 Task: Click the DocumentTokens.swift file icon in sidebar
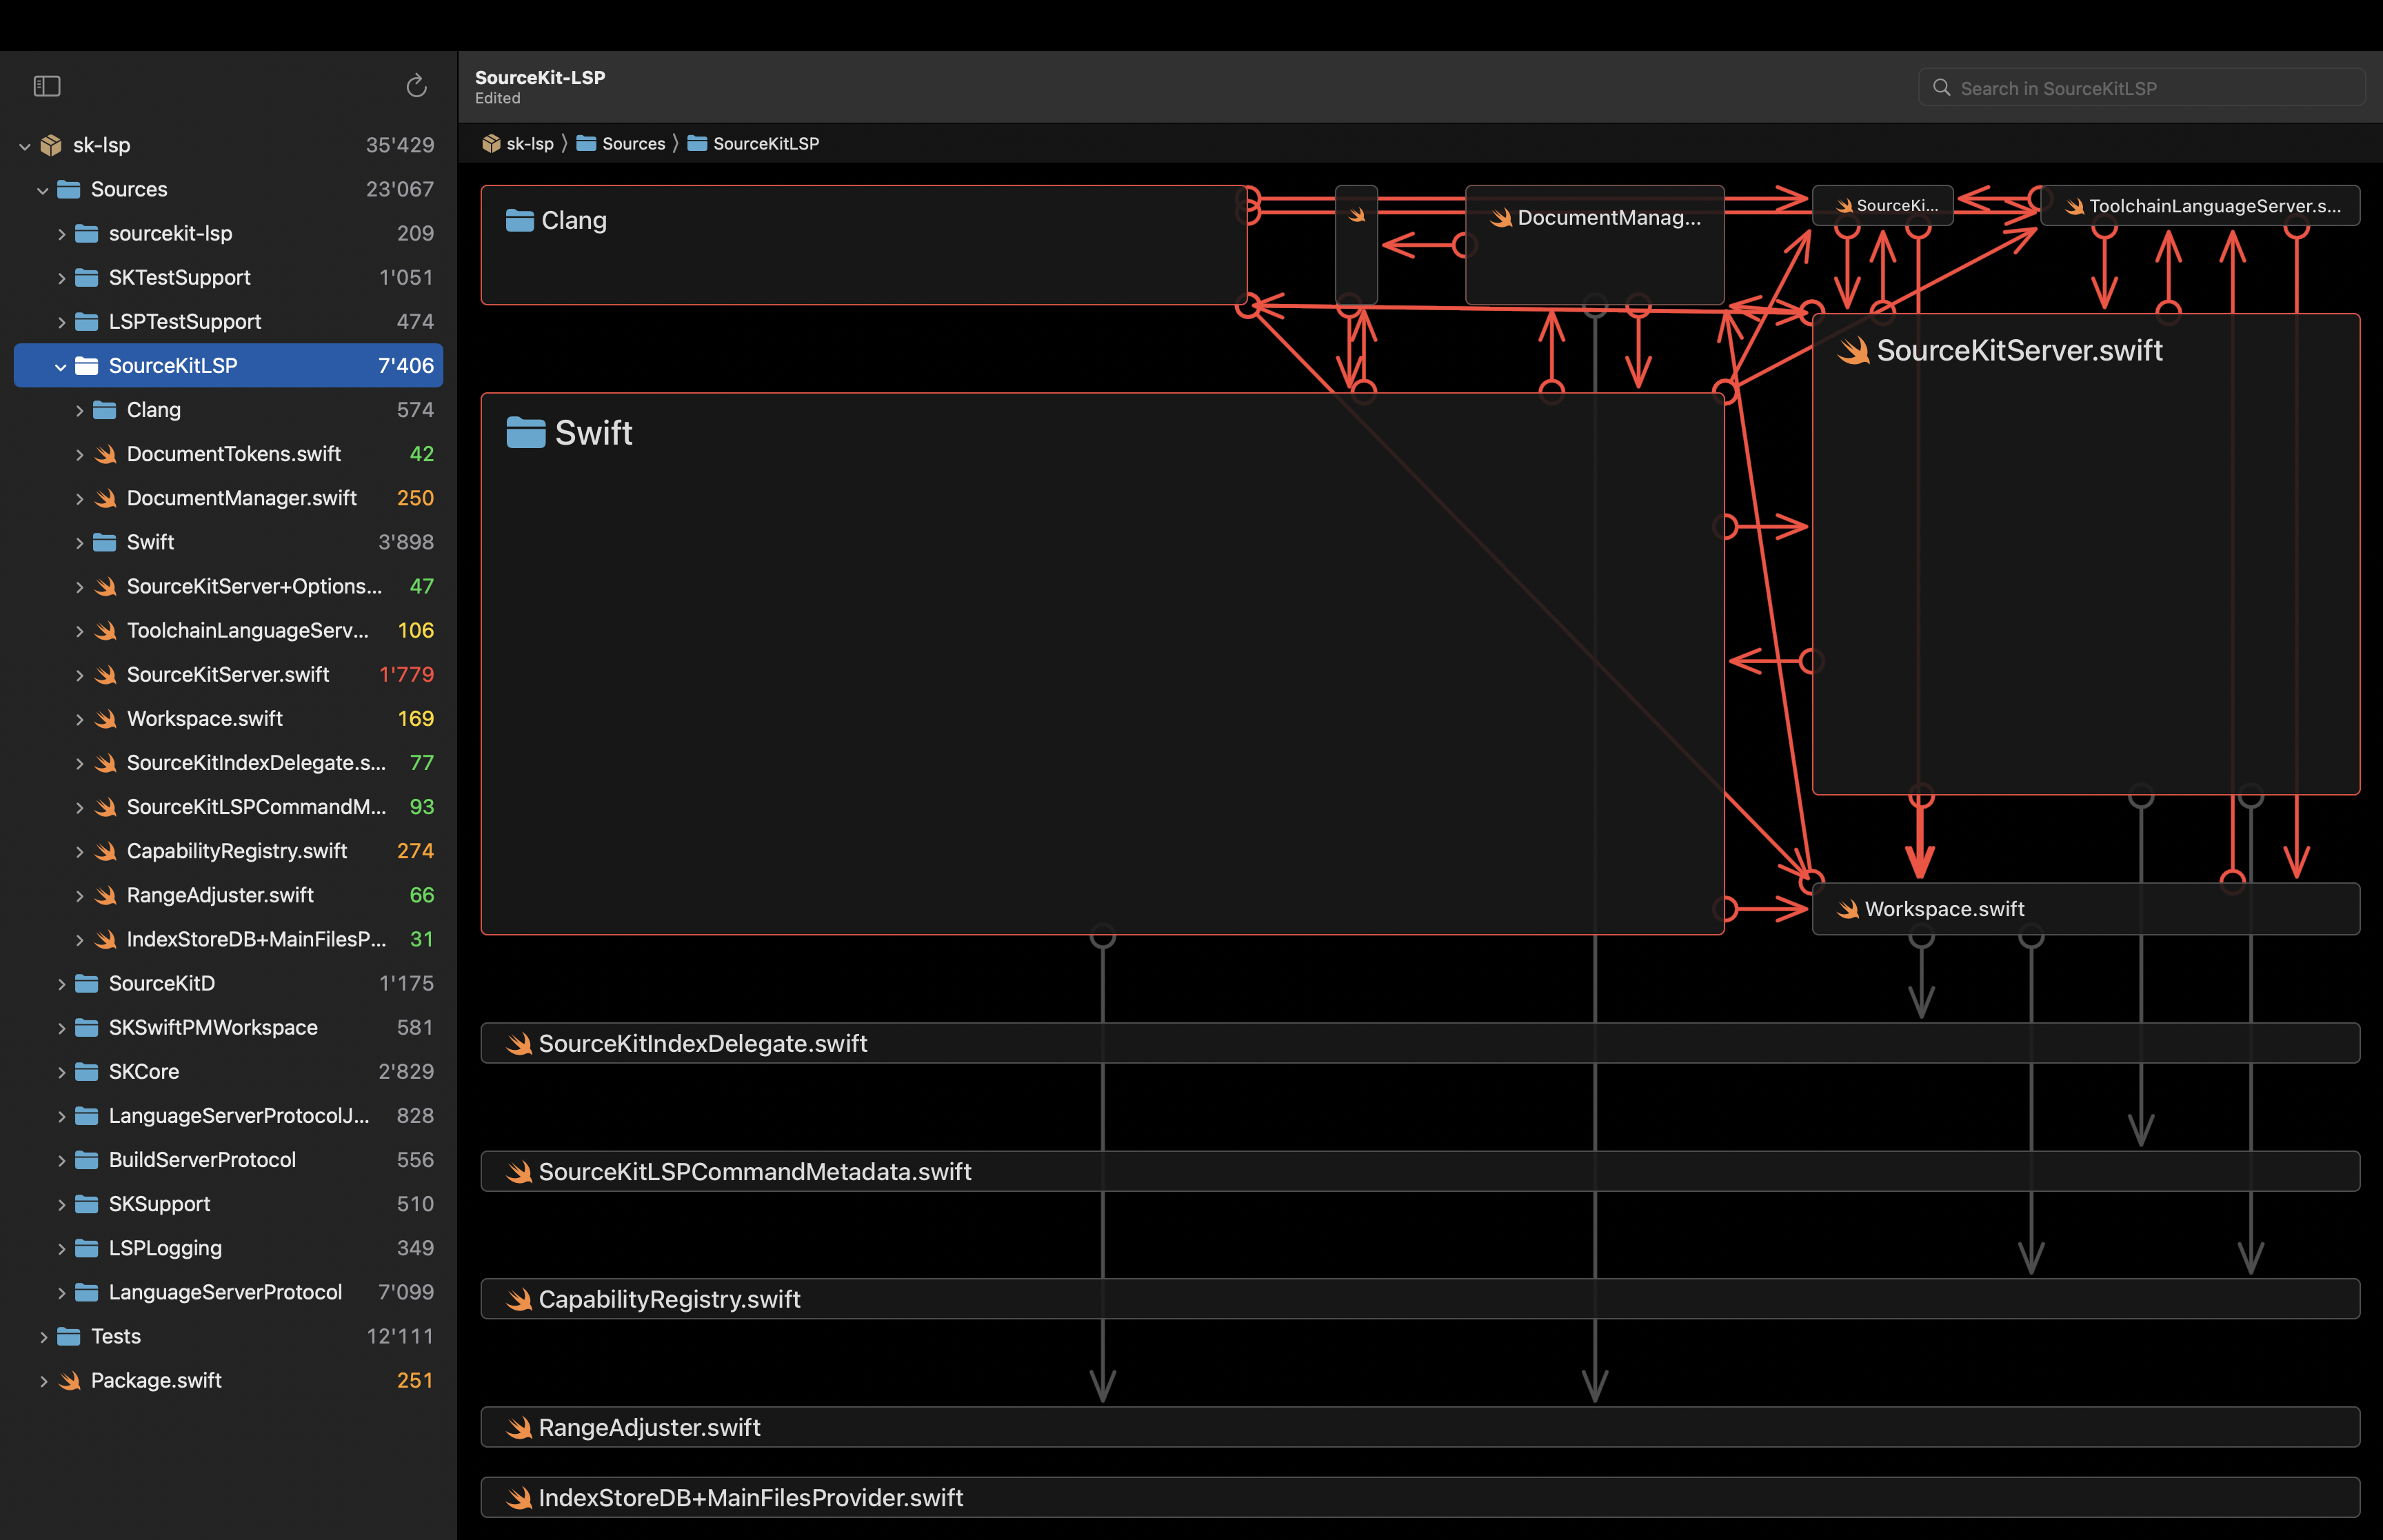pyautogui.click(x=105, y=454)
